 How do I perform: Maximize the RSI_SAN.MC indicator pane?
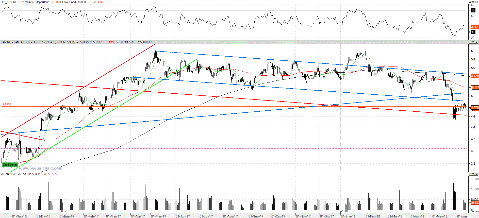click(x=473, y=2)
